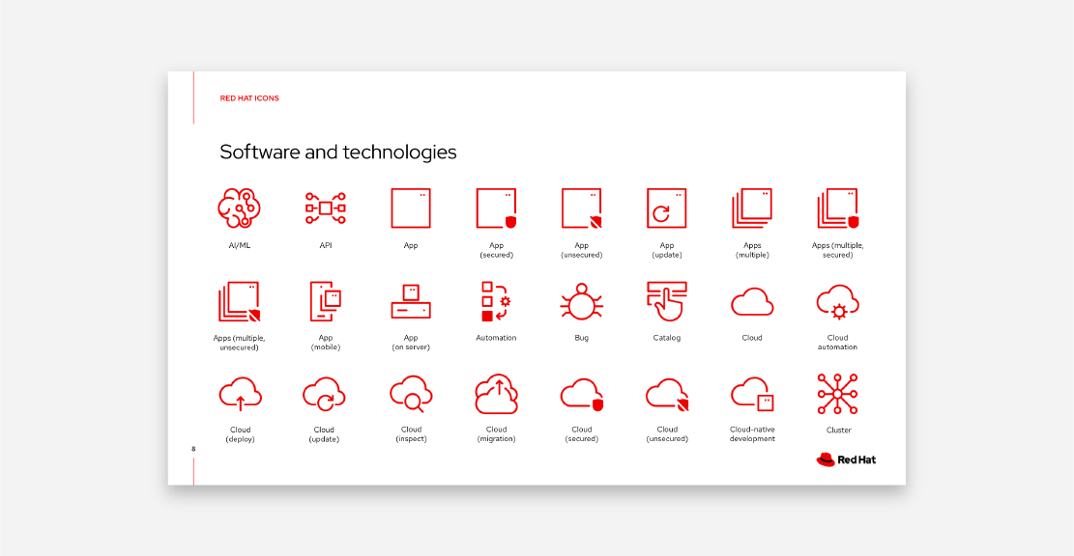The width and height of the screenshot is (1074, 556).
Task: Click the RED HAT ICONS header text
Action: [x=249, y=98]
